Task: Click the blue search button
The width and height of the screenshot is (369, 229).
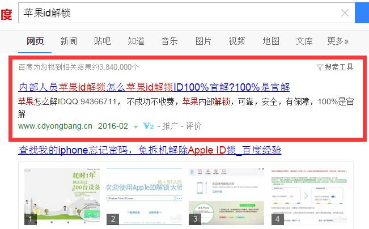Action: (362, 13)
